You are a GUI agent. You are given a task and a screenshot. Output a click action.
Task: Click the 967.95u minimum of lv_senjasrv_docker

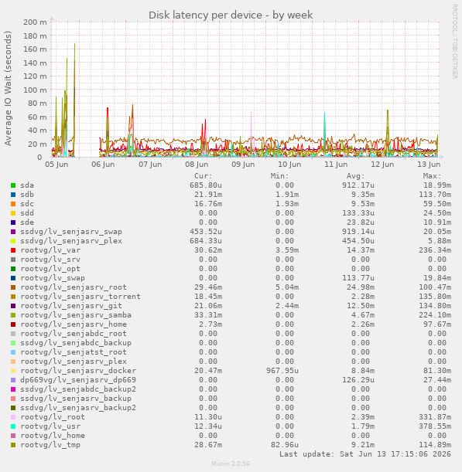(x=282, y=371)
